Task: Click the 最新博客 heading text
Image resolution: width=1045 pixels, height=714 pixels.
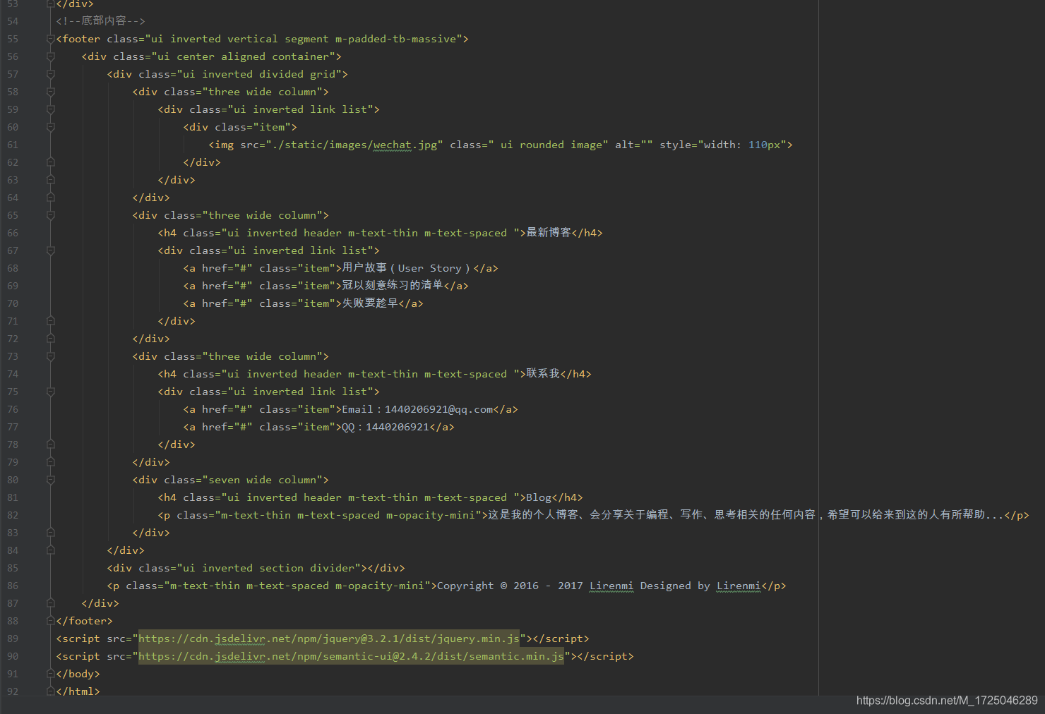Action: pos(549,232)
